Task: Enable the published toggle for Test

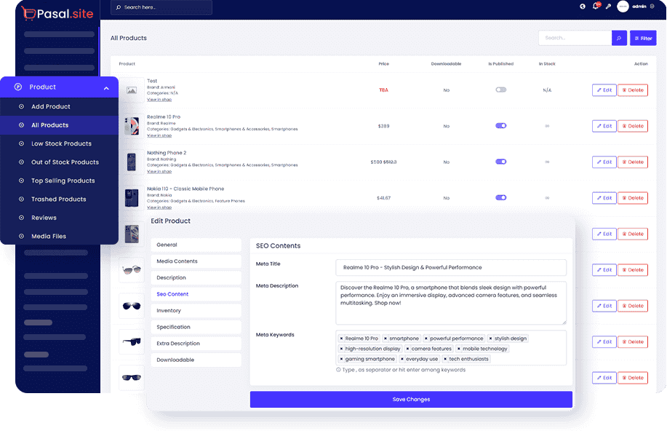Action: 500,90
